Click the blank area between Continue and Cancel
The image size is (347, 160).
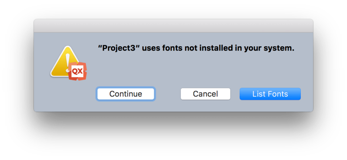(x=168, y=94)
